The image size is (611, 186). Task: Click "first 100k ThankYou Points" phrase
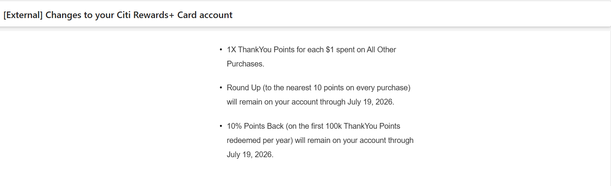pos(356,126)
